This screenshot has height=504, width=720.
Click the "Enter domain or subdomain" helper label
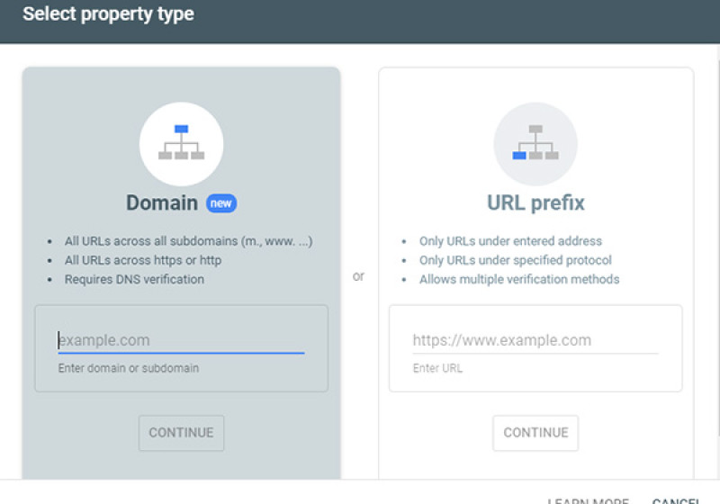(129, 368)
